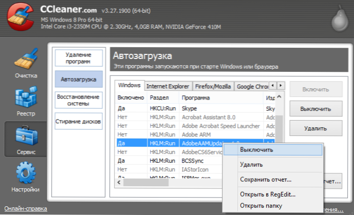Click the list scroll up arrow
This screenshot has height=215, width=354.
280,97
